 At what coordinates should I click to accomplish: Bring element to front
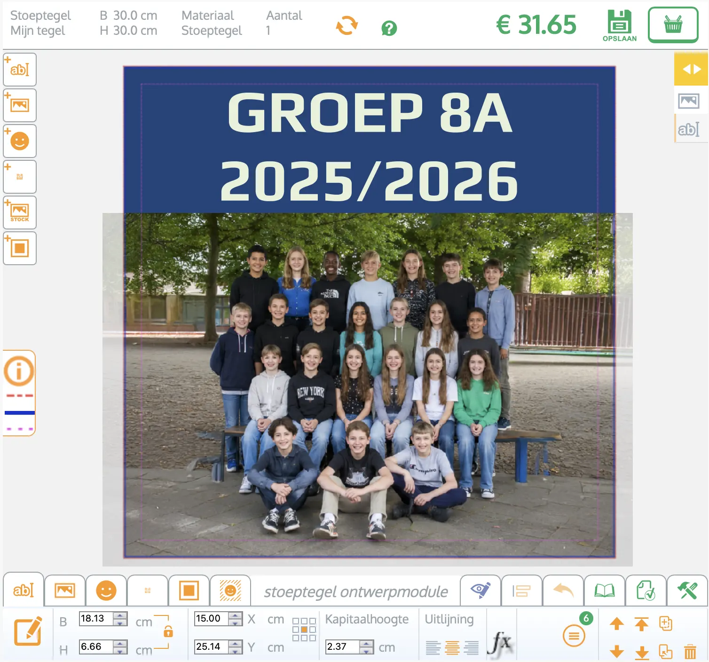click(x=641, y=623)
